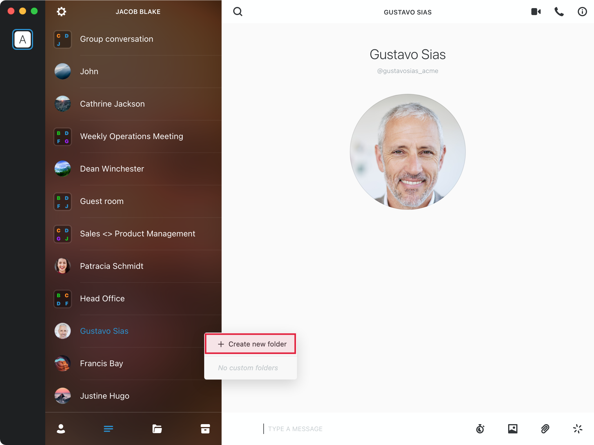This screenshot has height=445, width=594.
Task: Open Guest room conversation
Action: tap(133, 201)
